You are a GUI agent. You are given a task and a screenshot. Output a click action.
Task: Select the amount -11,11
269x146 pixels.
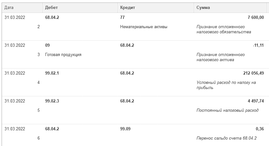pyautogui.click(x=258, y=45)
